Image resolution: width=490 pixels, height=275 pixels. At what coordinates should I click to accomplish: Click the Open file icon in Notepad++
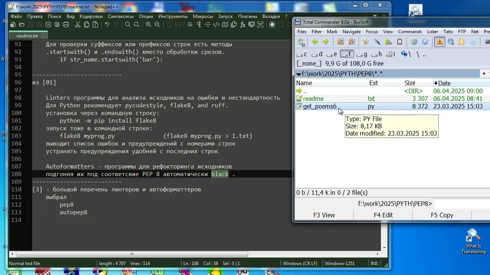[x=22, y=24]
